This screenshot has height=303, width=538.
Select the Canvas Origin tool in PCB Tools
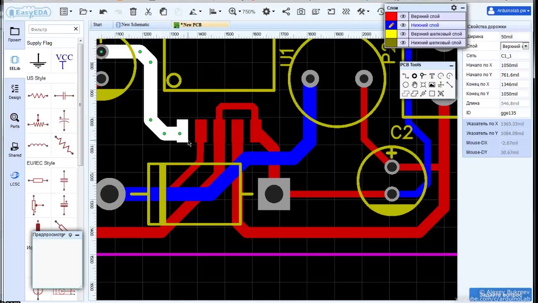tap(440, 85)
